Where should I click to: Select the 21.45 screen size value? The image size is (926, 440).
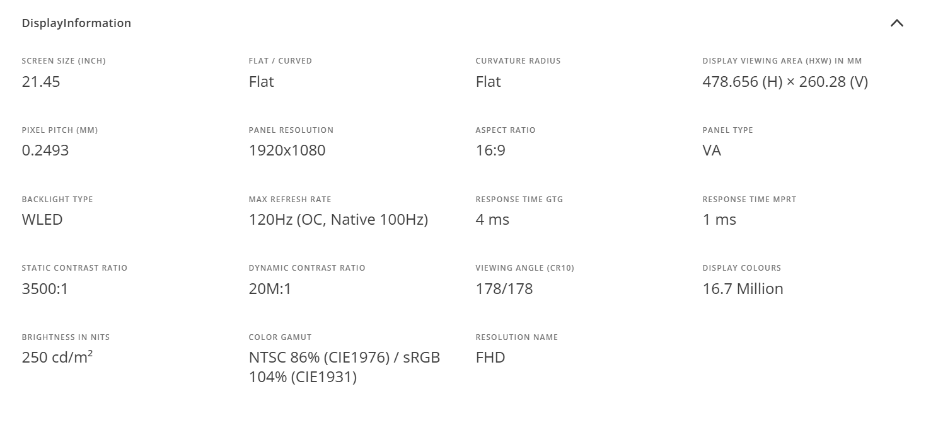click(41, 82)
